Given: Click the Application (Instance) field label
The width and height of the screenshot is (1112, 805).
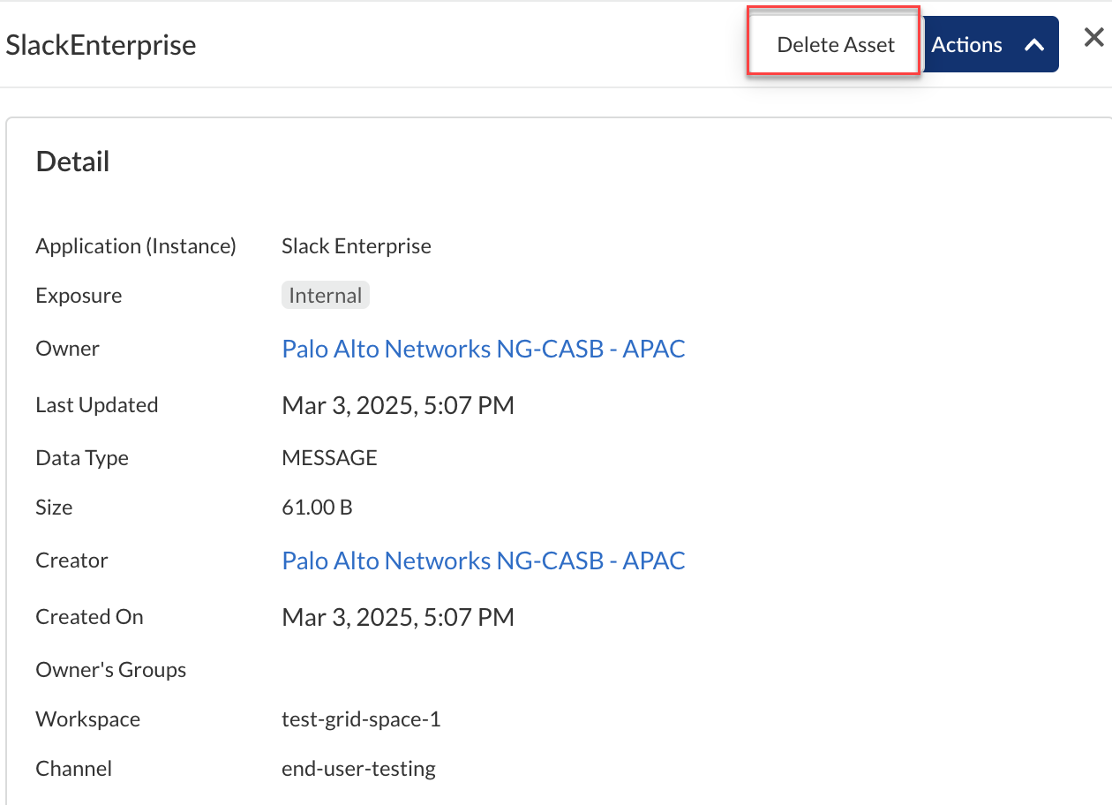Looking at the screenshot, I should coord(136,246).
